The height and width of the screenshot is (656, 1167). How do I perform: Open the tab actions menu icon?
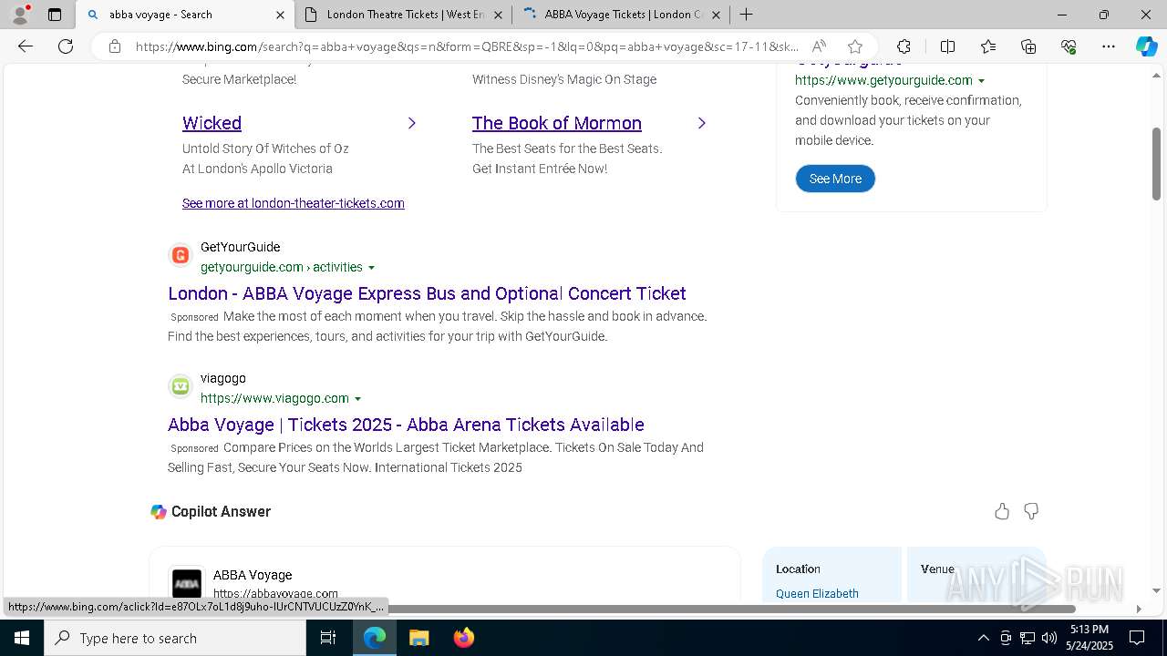pos(55,15)
